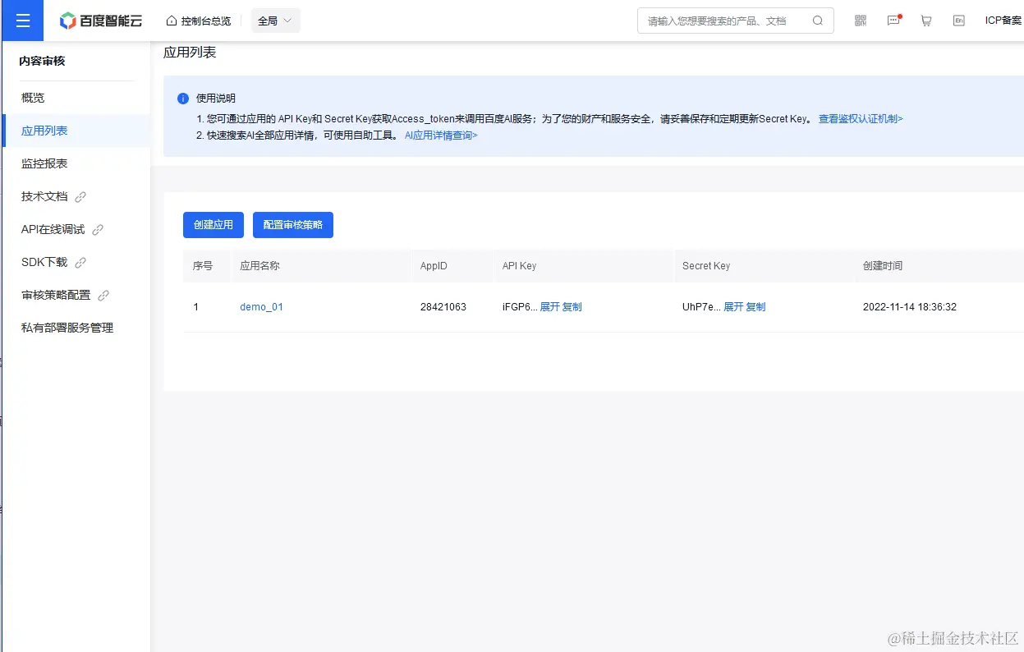This screenshot has width=1024, height=652.
Task: Click AppID value 28421063
Action: tap(443, 307)
